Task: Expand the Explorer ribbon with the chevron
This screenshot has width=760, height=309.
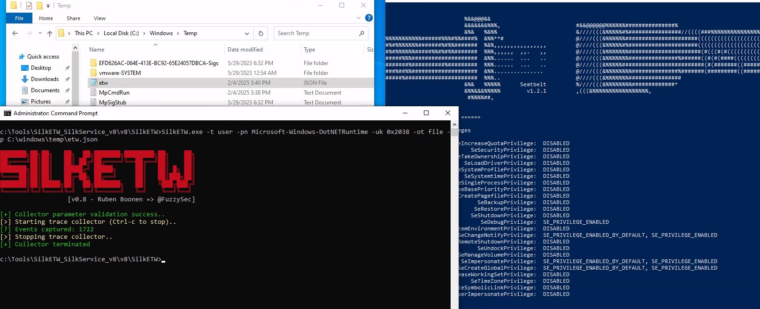Action: tap(359, 18)
